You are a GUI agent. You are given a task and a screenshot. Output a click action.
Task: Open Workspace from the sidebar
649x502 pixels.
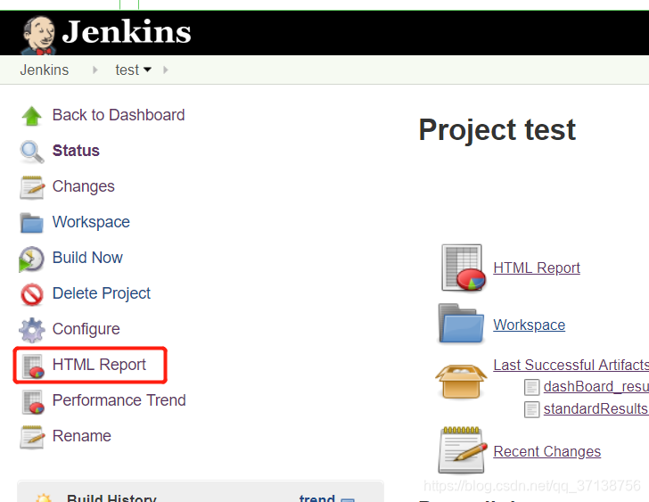(91, 222)
